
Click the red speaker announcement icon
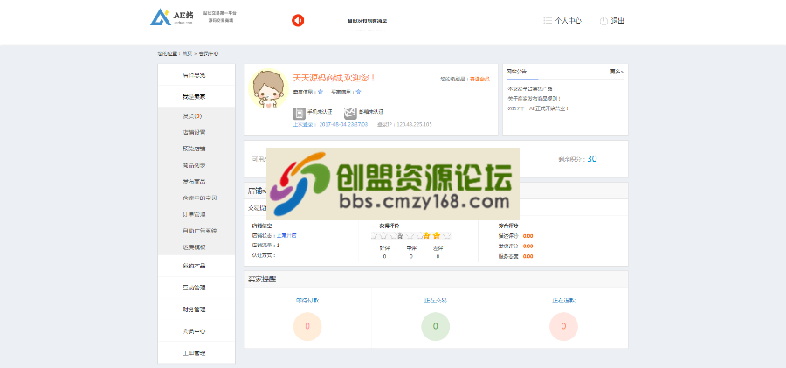(x=298, y=20)
